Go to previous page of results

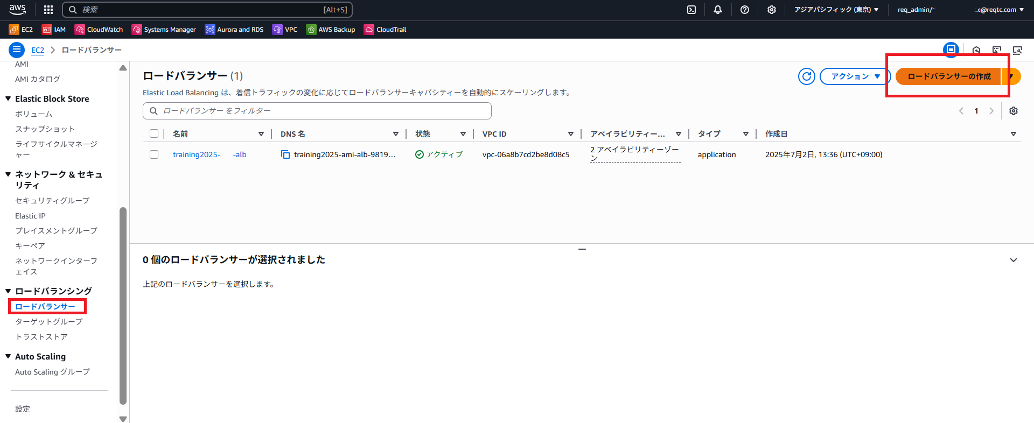coord(961,111)
